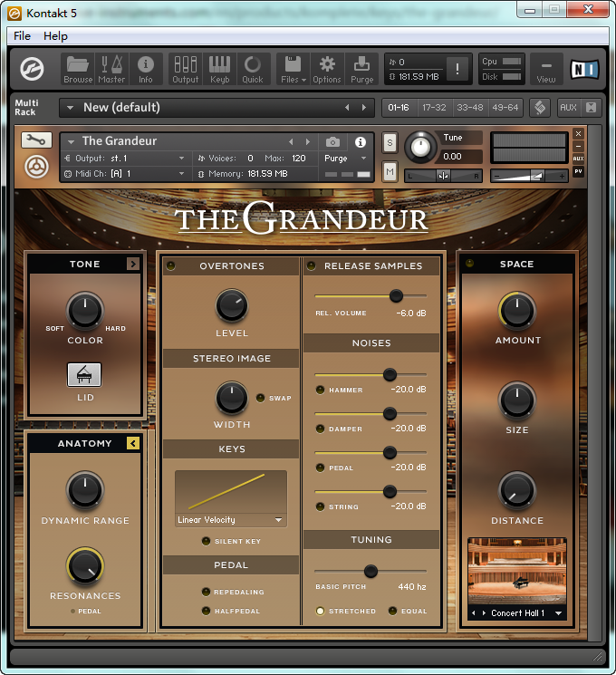Open the Files menu
616x675 pixels.
294,69
